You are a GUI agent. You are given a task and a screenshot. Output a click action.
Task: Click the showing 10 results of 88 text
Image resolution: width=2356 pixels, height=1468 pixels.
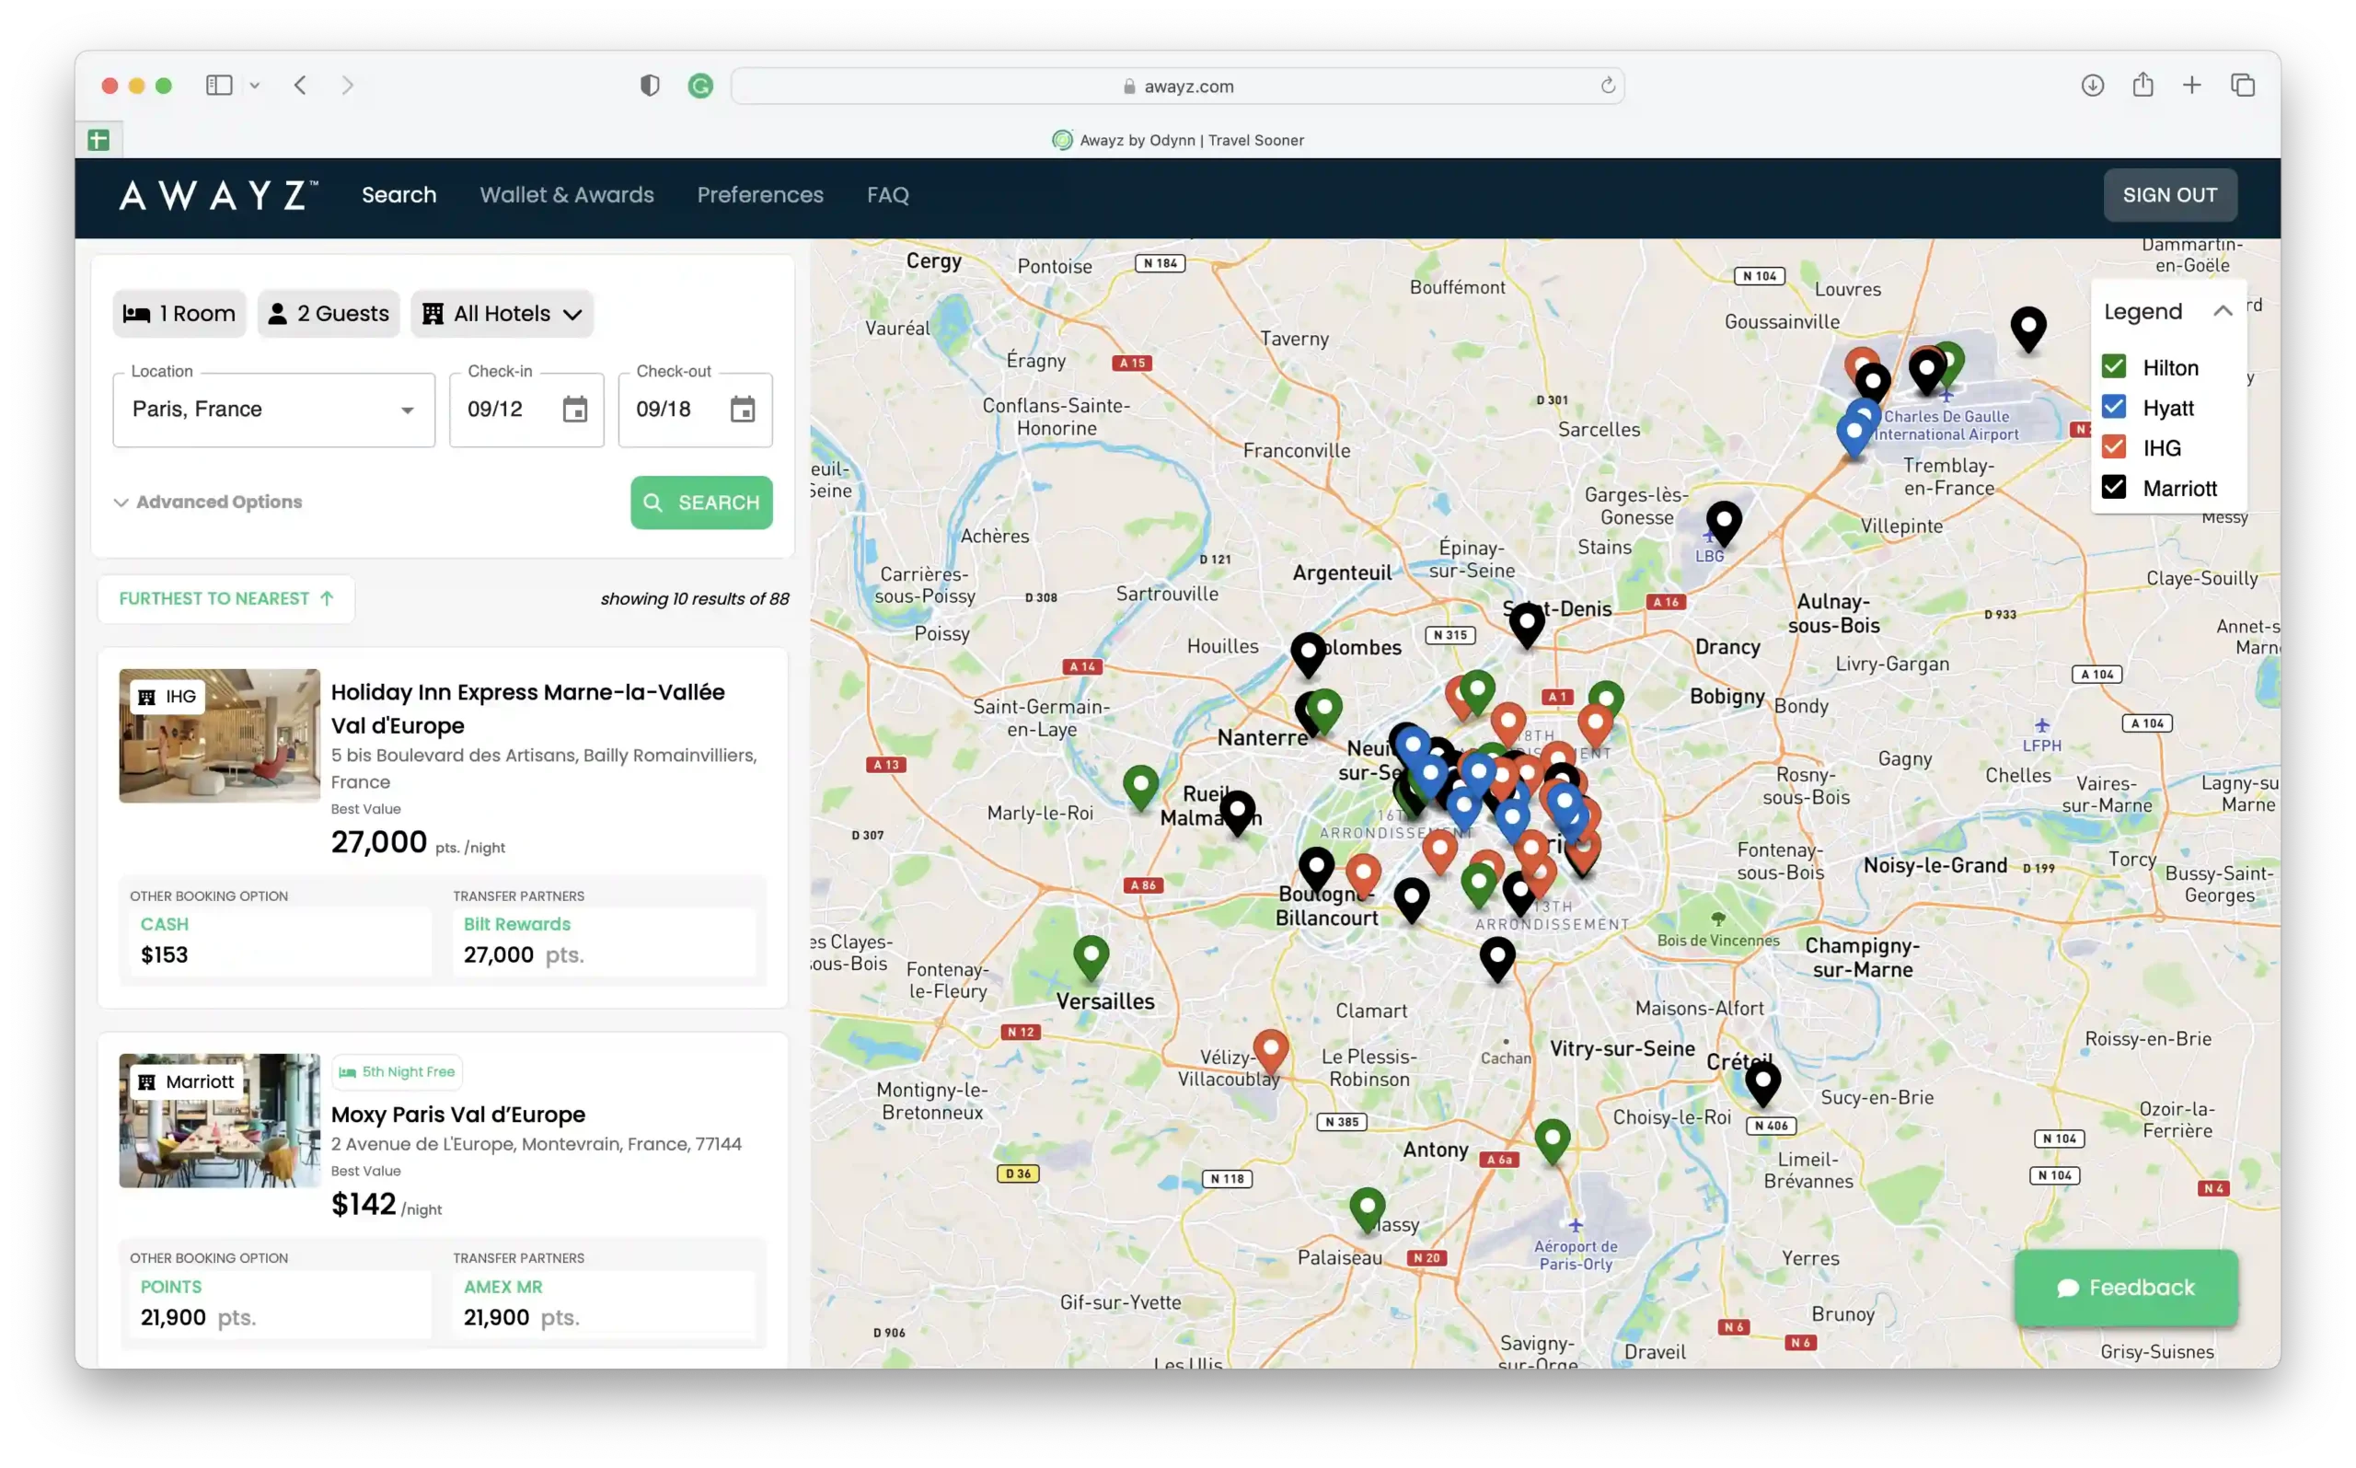(x=695, y=599)
